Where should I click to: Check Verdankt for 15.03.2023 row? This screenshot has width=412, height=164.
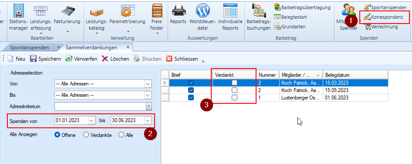[234, 83]
